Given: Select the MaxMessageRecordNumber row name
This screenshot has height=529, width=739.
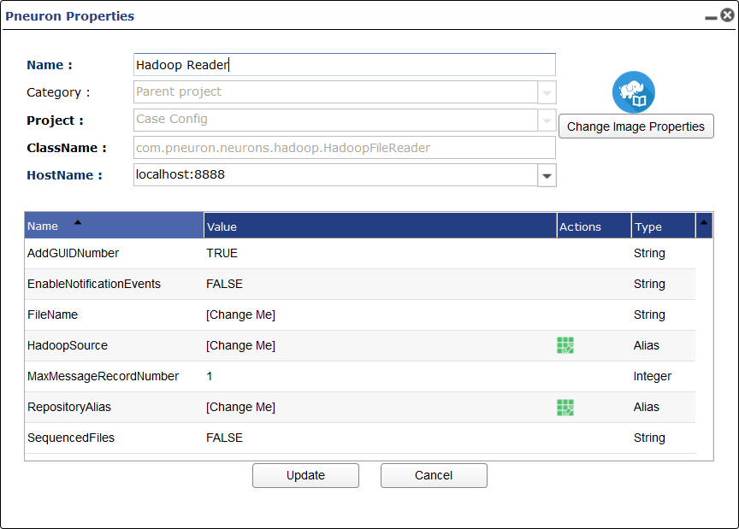Looking at the screenshot, I should point(103,376).
